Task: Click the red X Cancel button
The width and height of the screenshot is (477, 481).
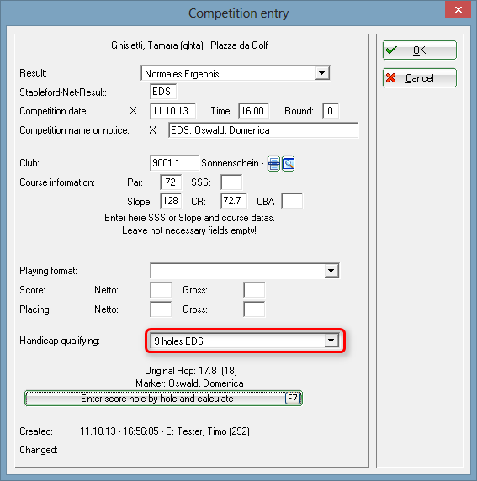Action: (419, 78)
